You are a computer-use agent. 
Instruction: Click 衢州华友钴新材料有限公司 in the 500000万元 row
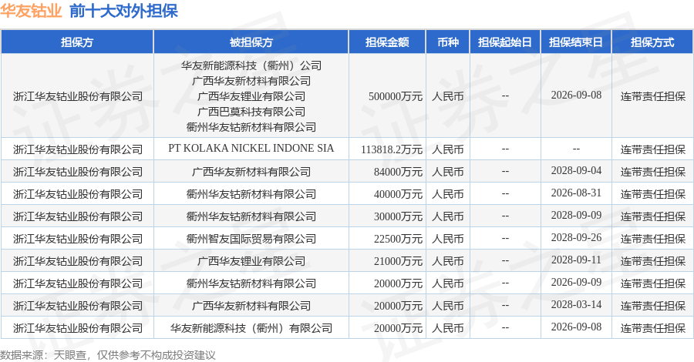[x=251, y=127]
